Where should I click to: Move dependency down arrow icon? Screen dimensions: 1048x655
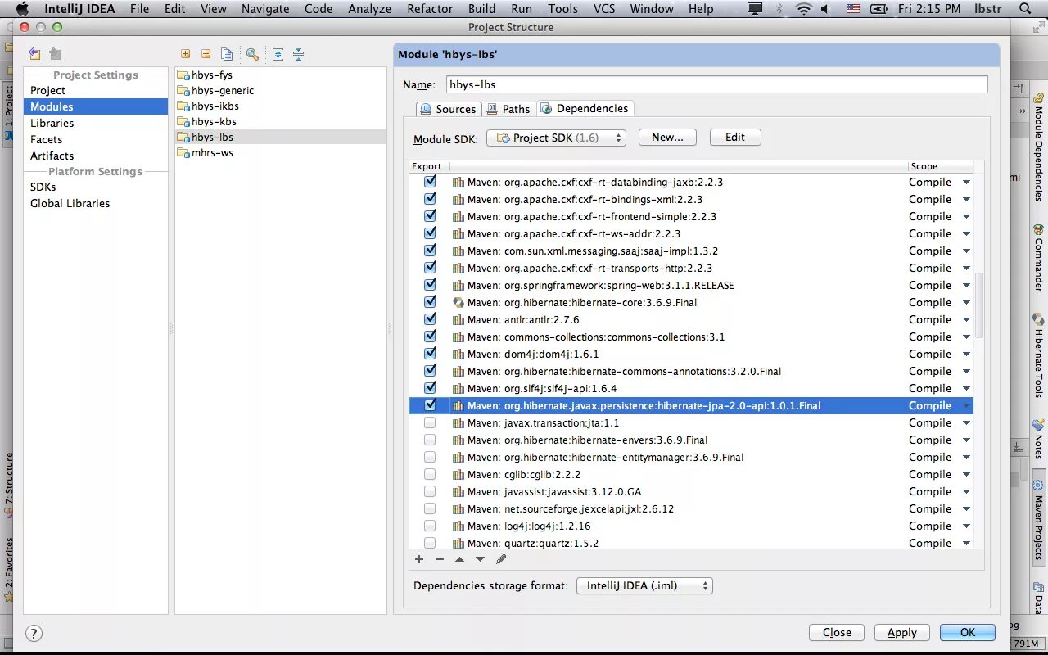pos(480,559)
